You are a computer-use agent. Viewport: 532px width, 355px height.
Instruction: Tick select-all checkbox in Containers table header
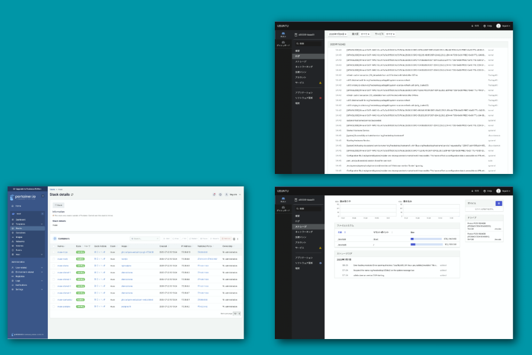(x=54, y=246)
